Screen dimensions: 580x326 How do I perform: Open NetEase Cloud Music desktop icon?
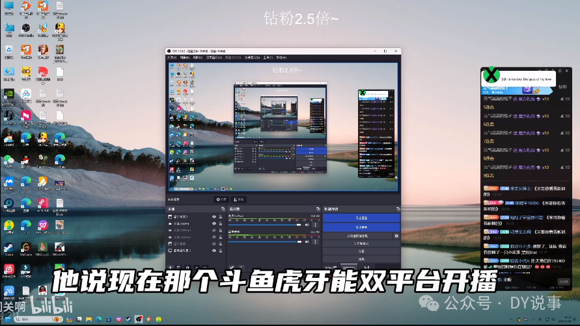click(x=9, y=270)
